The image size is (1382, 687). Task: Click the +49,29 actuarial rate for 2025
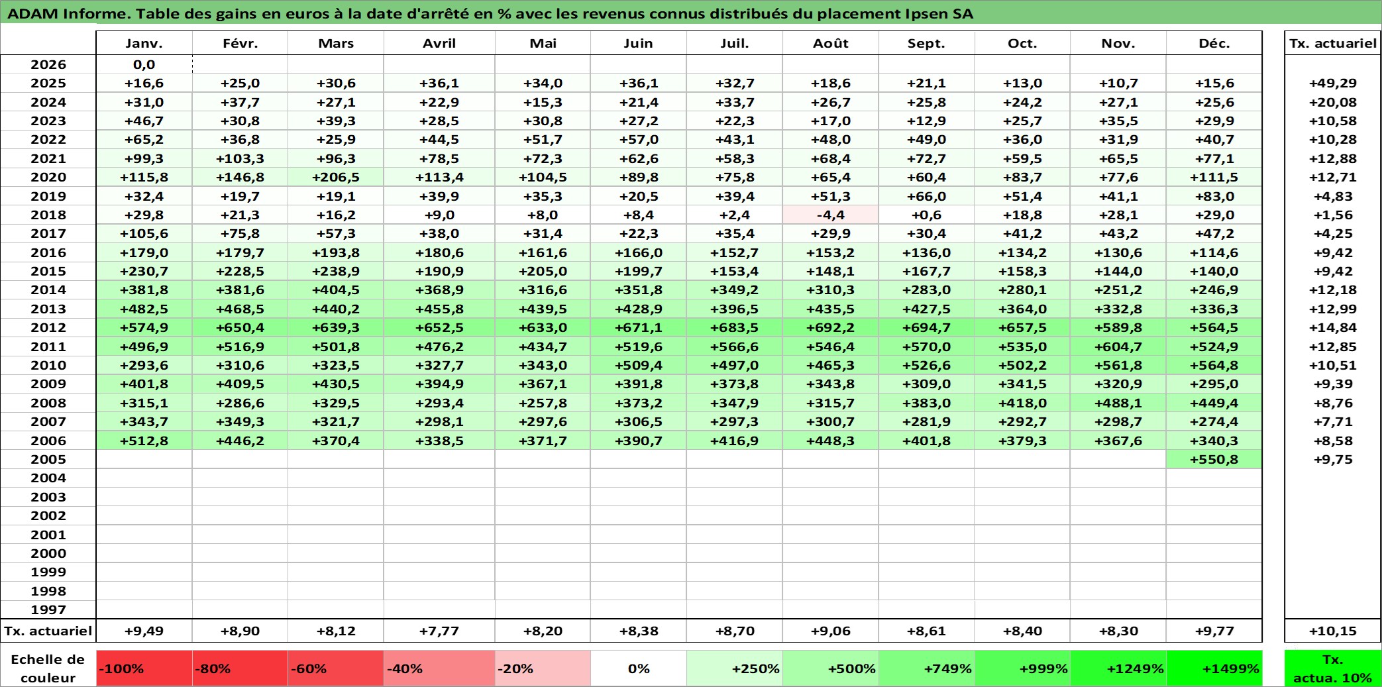(x=1332, y=83)
